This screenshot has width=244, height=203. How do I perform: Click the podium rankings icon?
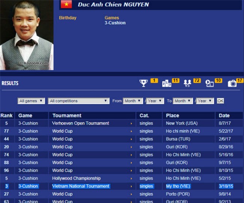tap(166, 83)
